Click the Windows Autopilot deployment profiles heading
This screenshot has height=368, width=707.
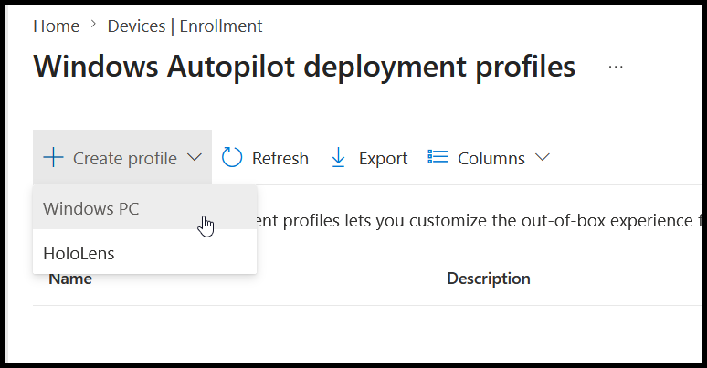pos(304,67)
